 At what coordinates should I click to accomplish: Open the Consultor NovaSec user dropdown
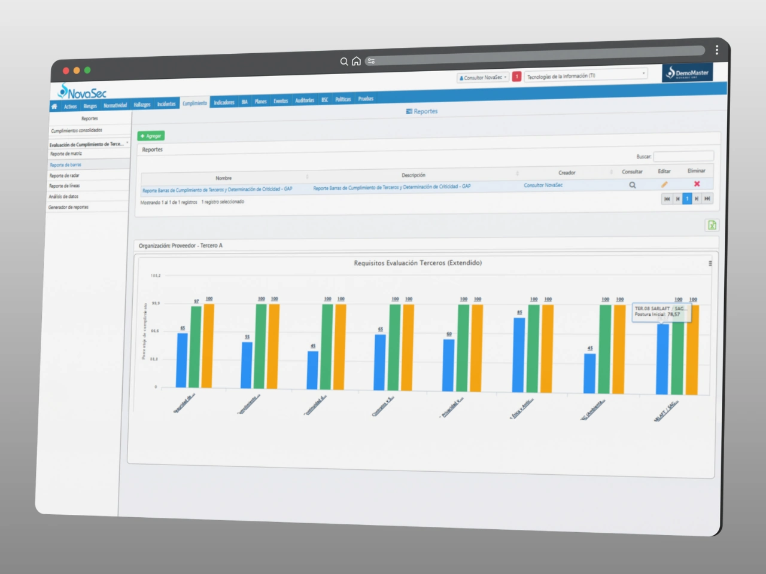(482, 78)
